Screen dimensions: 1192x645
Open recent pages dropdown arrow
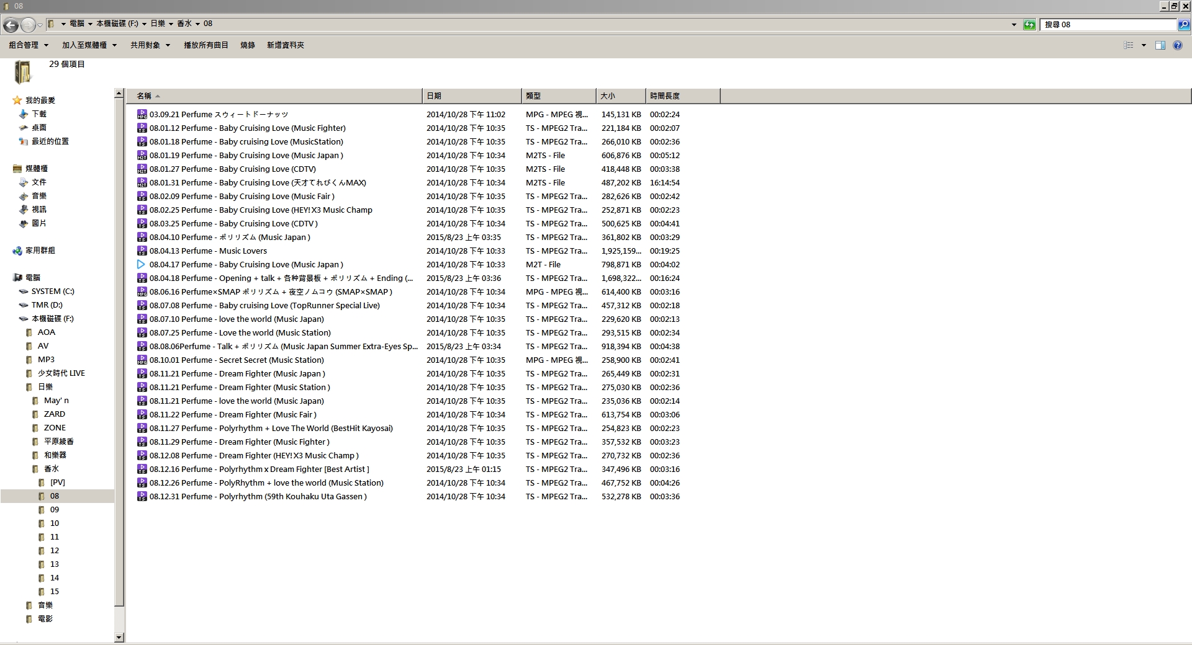[40, 25]
